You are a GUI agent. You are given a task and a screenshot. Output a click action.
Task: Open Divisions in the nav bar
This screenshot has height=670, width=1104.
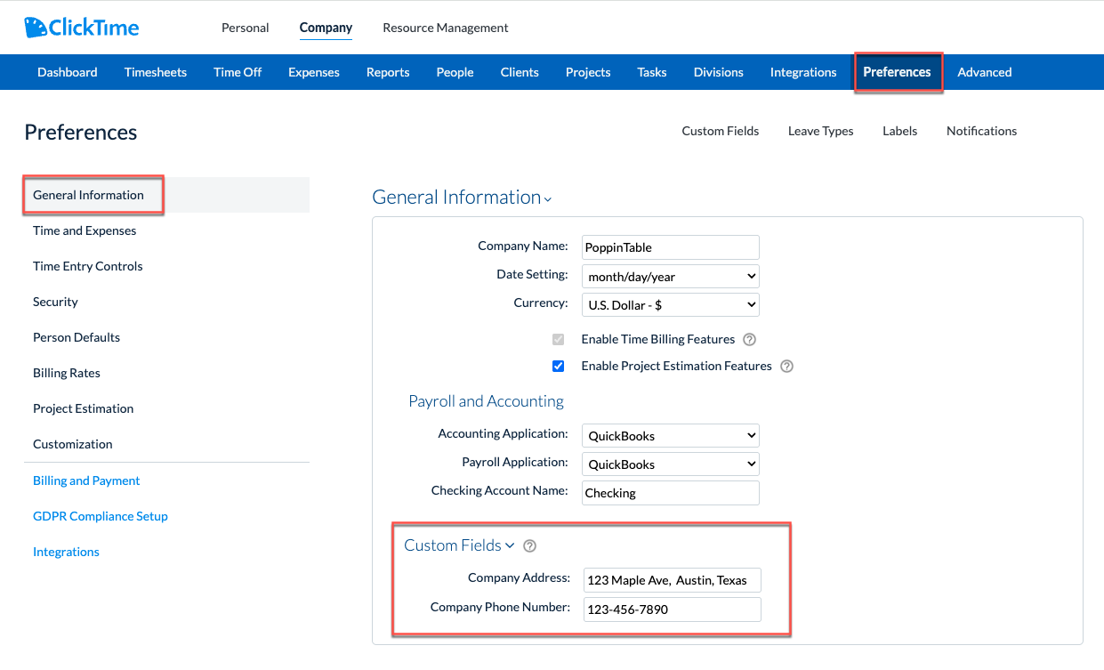[x=719, y=72]
